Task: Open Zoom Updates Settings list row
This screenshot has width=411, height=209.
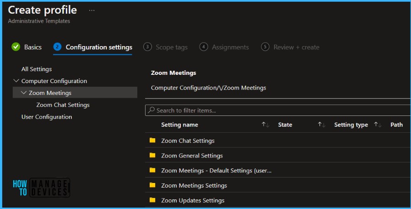Action: tap(278, 200)
